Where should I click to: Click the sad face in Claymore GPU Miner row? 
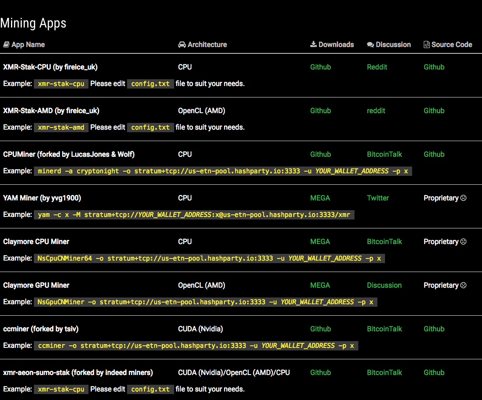pos(463,285)
